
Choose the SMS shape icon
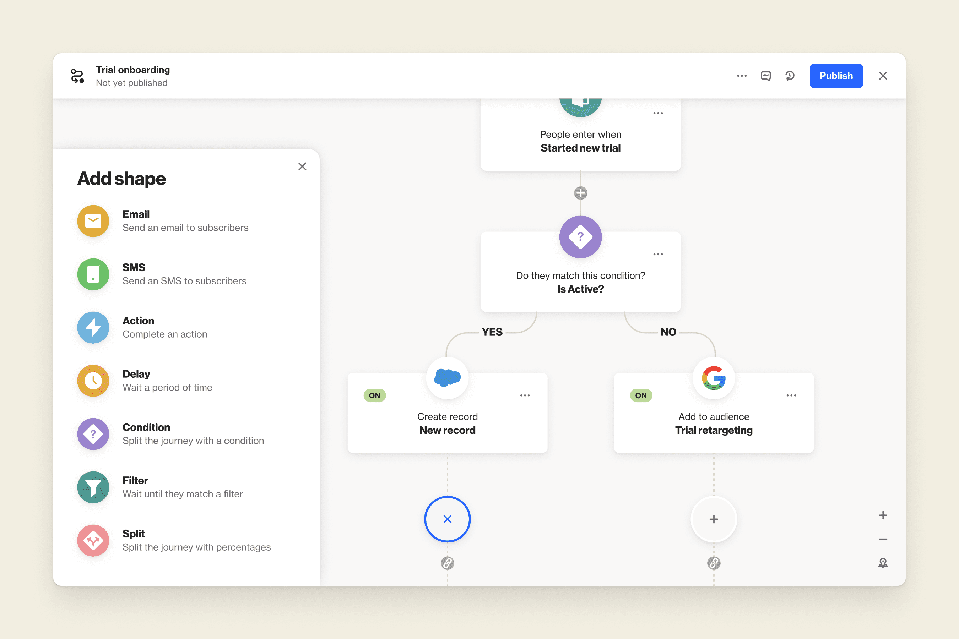coord(93,274)
